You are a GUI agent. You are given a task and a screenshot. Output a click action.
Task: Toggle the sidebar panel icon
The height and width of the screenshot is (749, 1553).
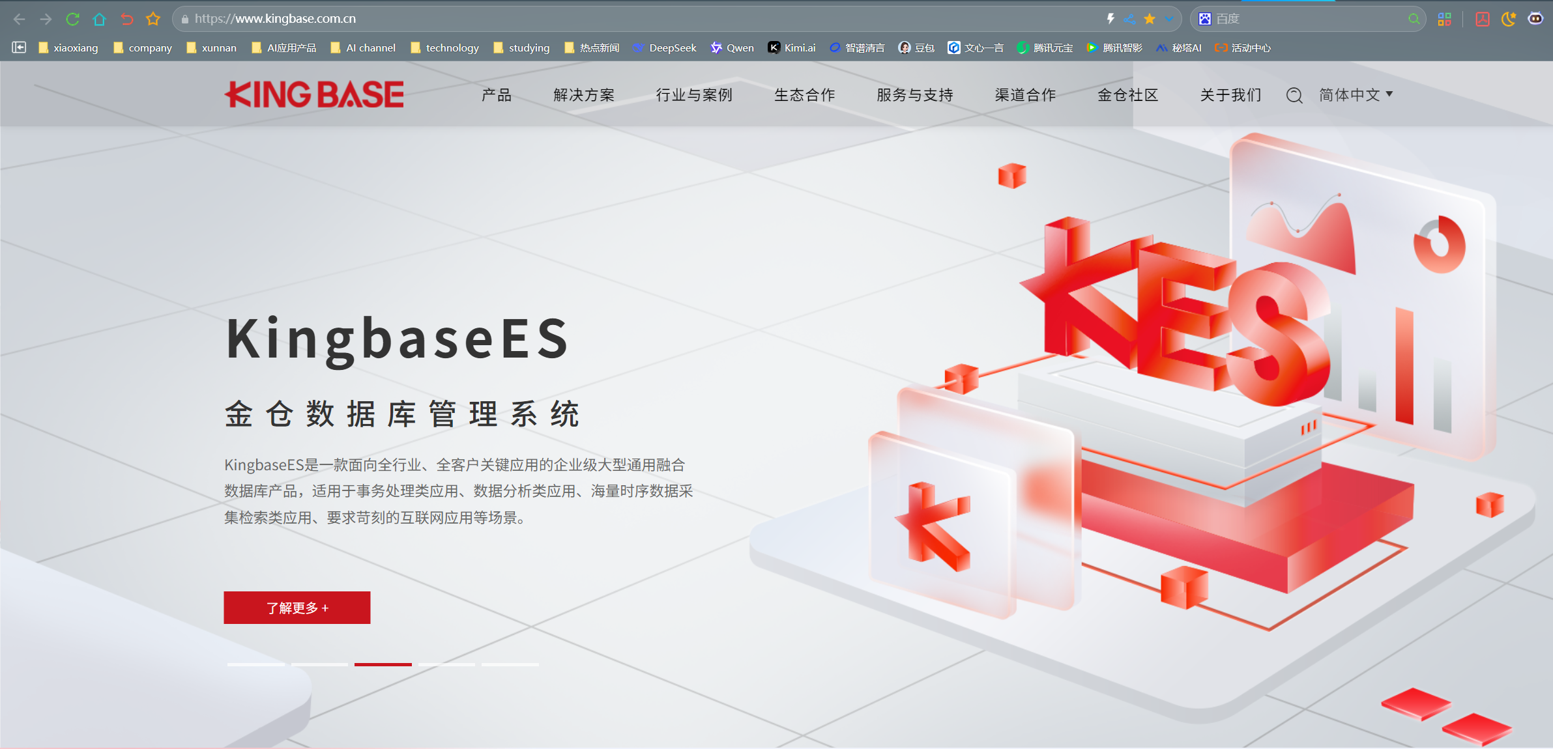(x=19, y=48)
